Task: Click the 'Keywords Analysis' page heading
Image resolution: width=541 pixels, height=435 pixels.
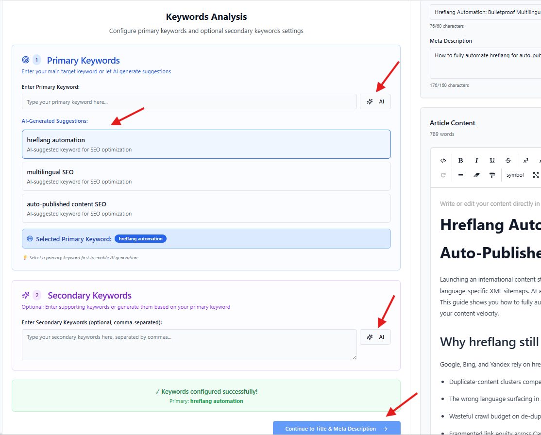Action: point(206,17)
